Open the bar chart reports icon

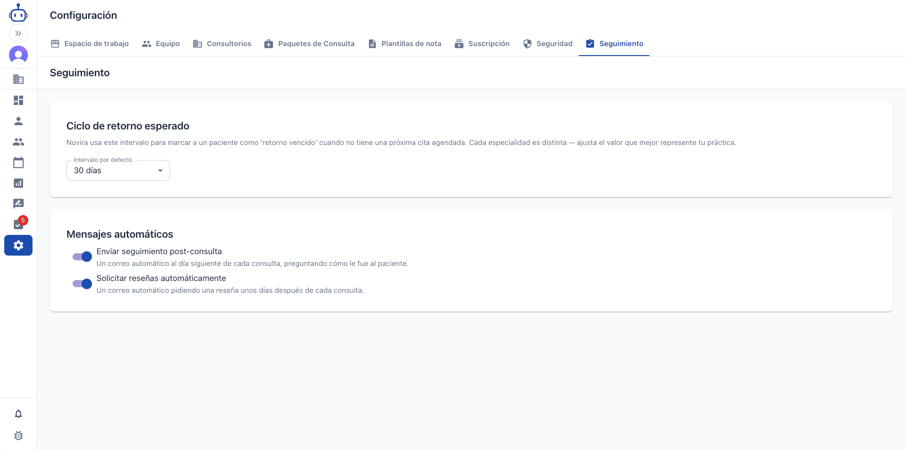[18, 183]
